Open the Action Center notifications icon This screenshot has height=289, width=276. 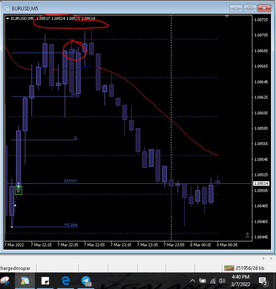tap(263, 281)
